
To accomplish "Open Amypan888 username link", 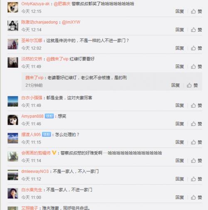I will point(32,116).
